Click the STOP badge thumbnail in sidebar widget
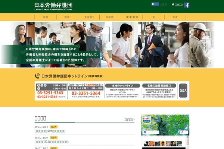This screenshot has width=224, height=149. click(x=147, y=120)
